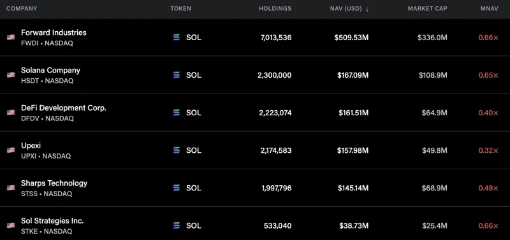Click the SOL token label in Upexi row

[194, 151]
